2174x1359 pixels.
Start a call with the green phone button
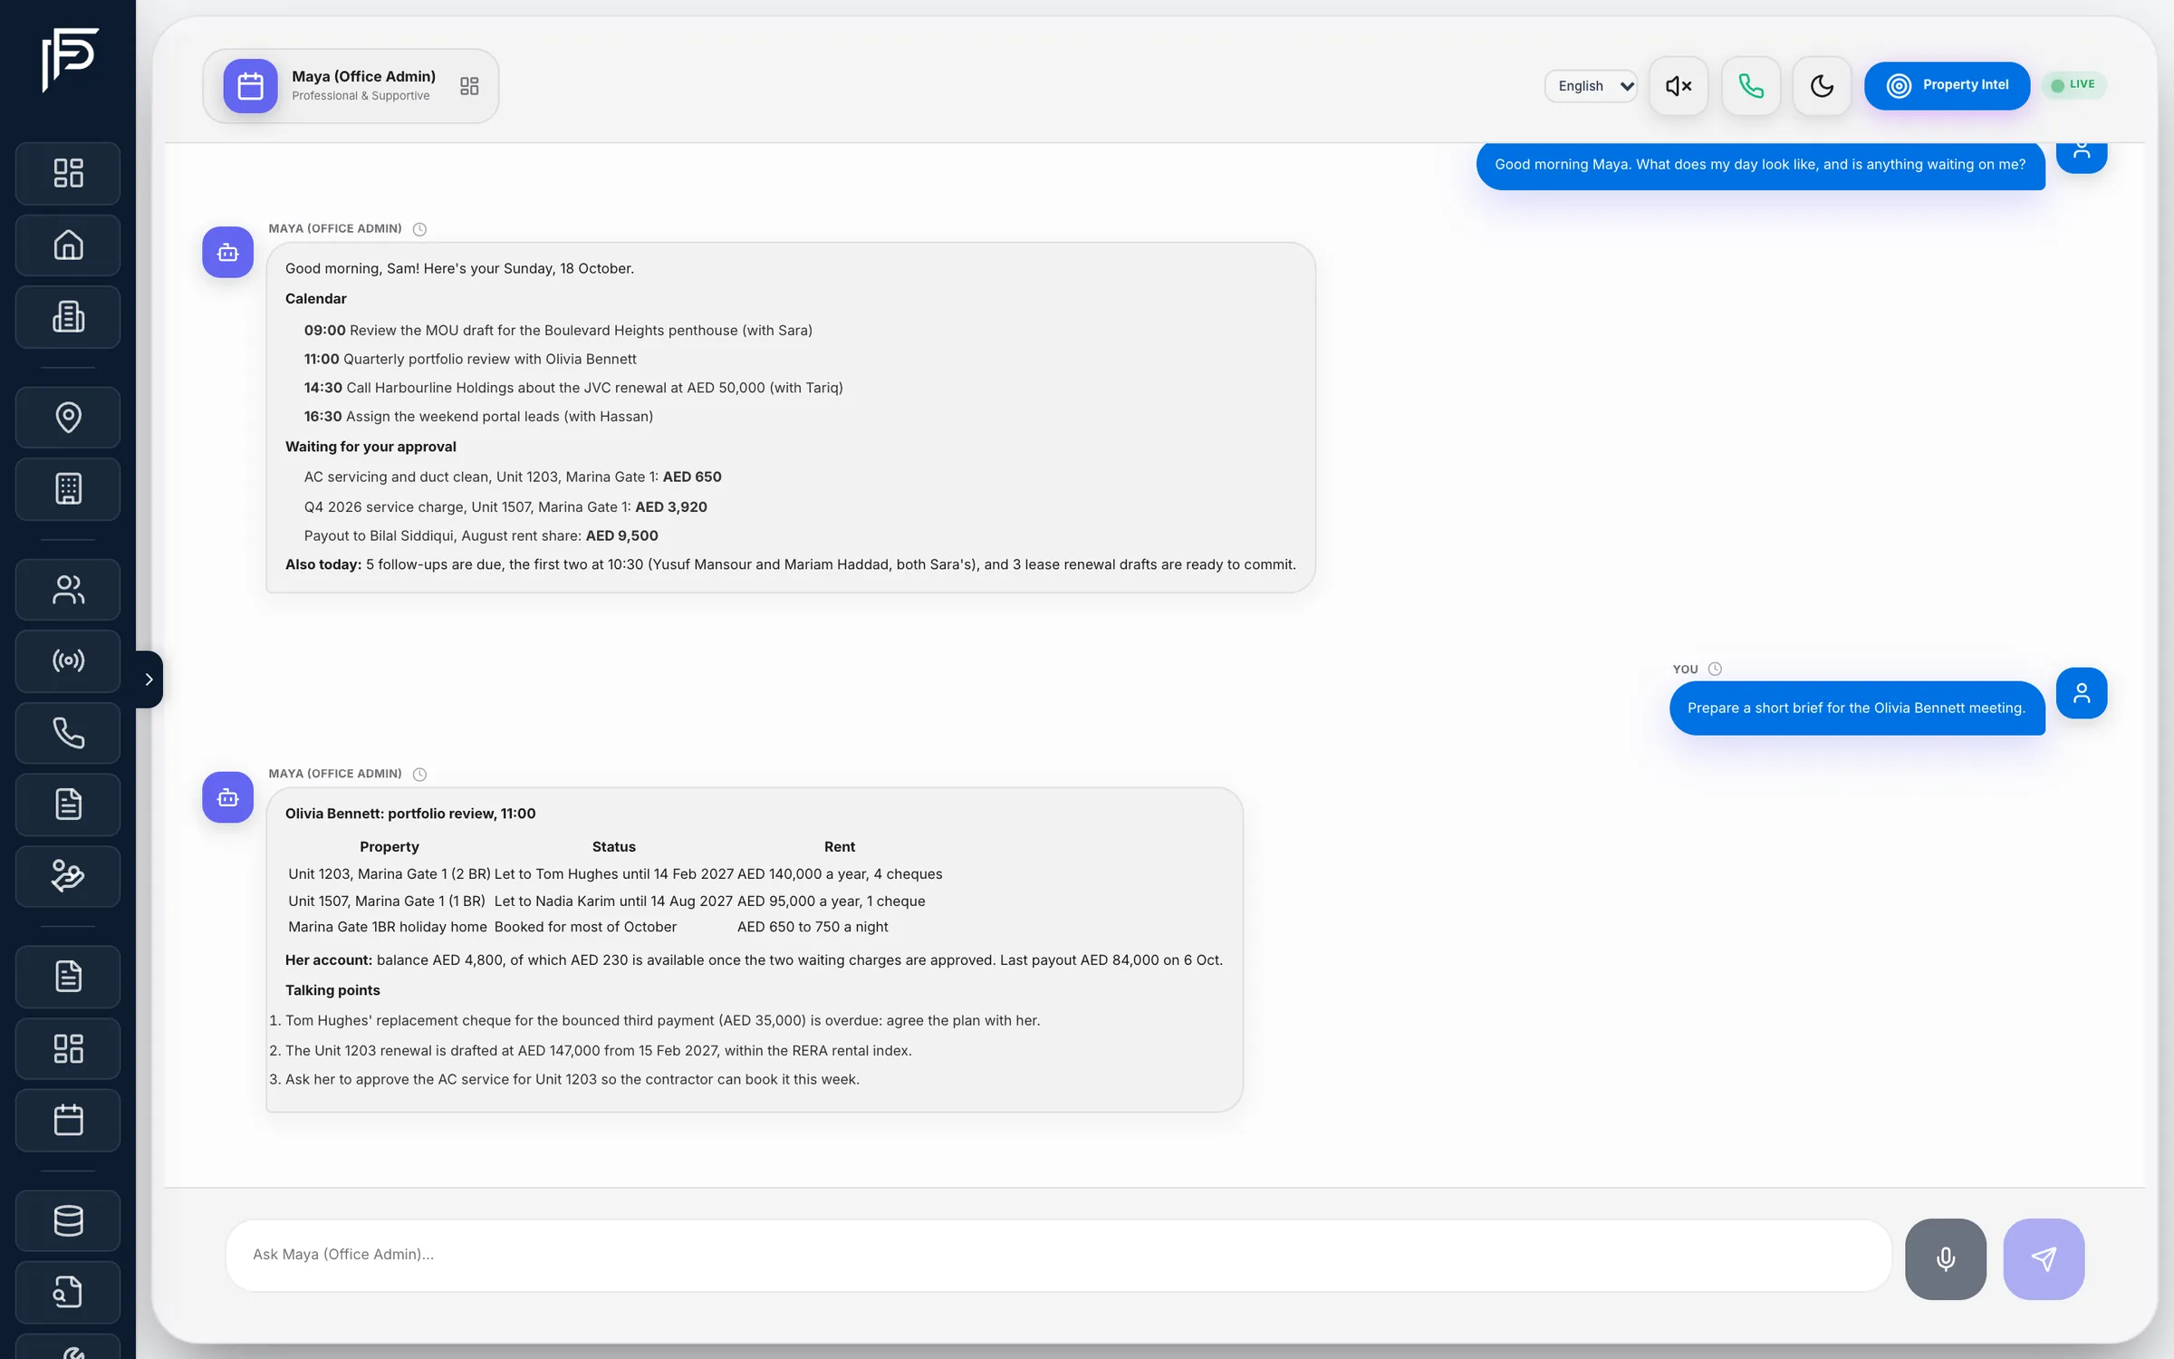(x=1750, y=86)
